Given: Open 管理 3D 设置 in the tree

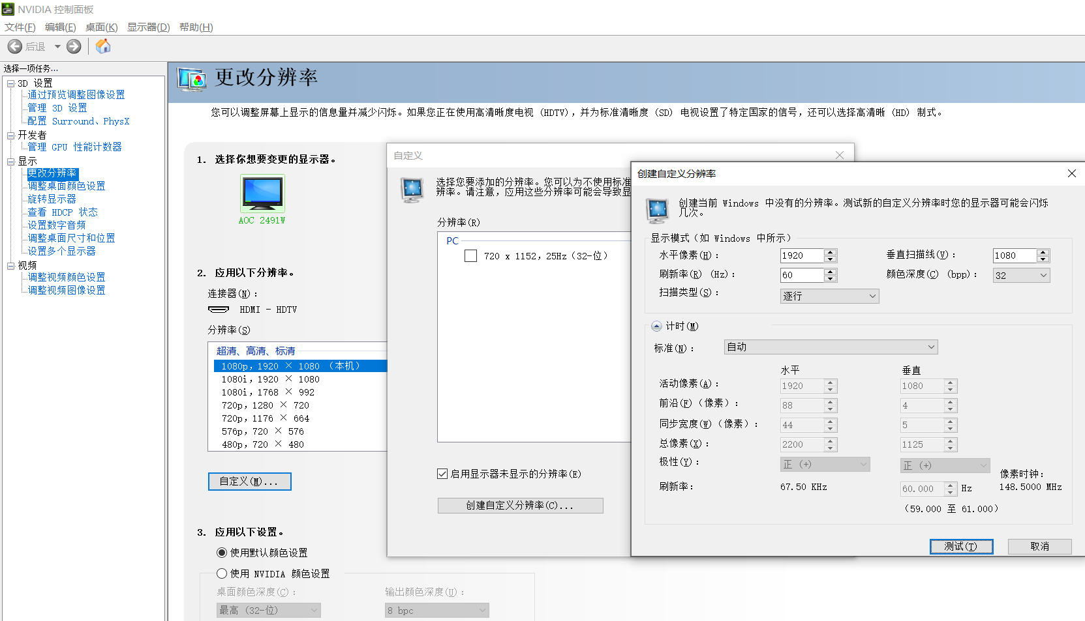Looking at the screenshot, I should point(57,108).
